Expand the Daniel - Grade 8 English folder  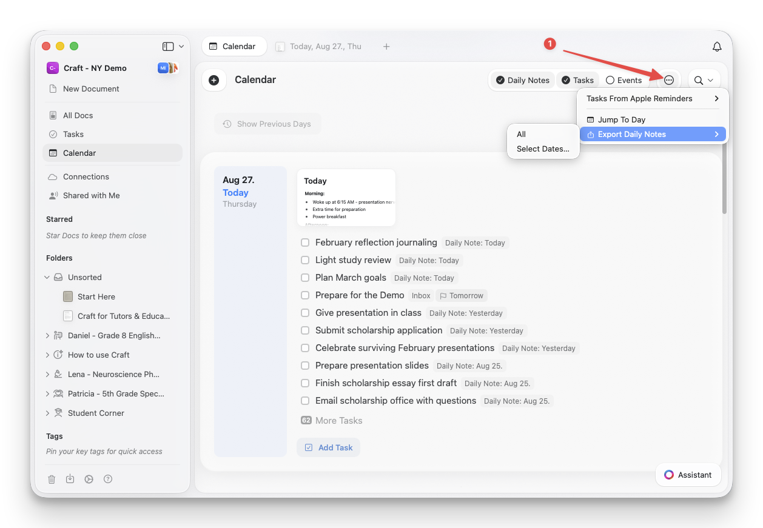(x=47, y=335)
